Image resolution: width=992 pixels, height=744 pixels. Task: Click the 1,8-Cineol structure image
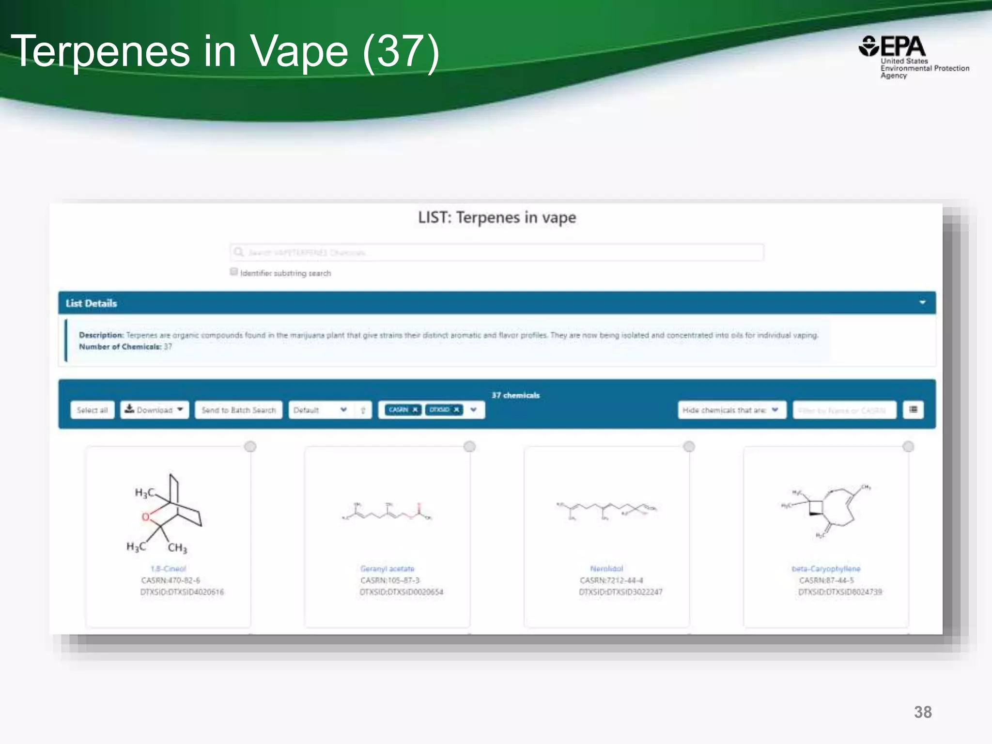coord(164,513)
